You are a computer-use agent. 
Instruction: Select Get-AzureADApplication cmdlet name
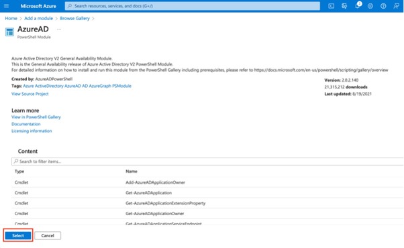[149, 192]
